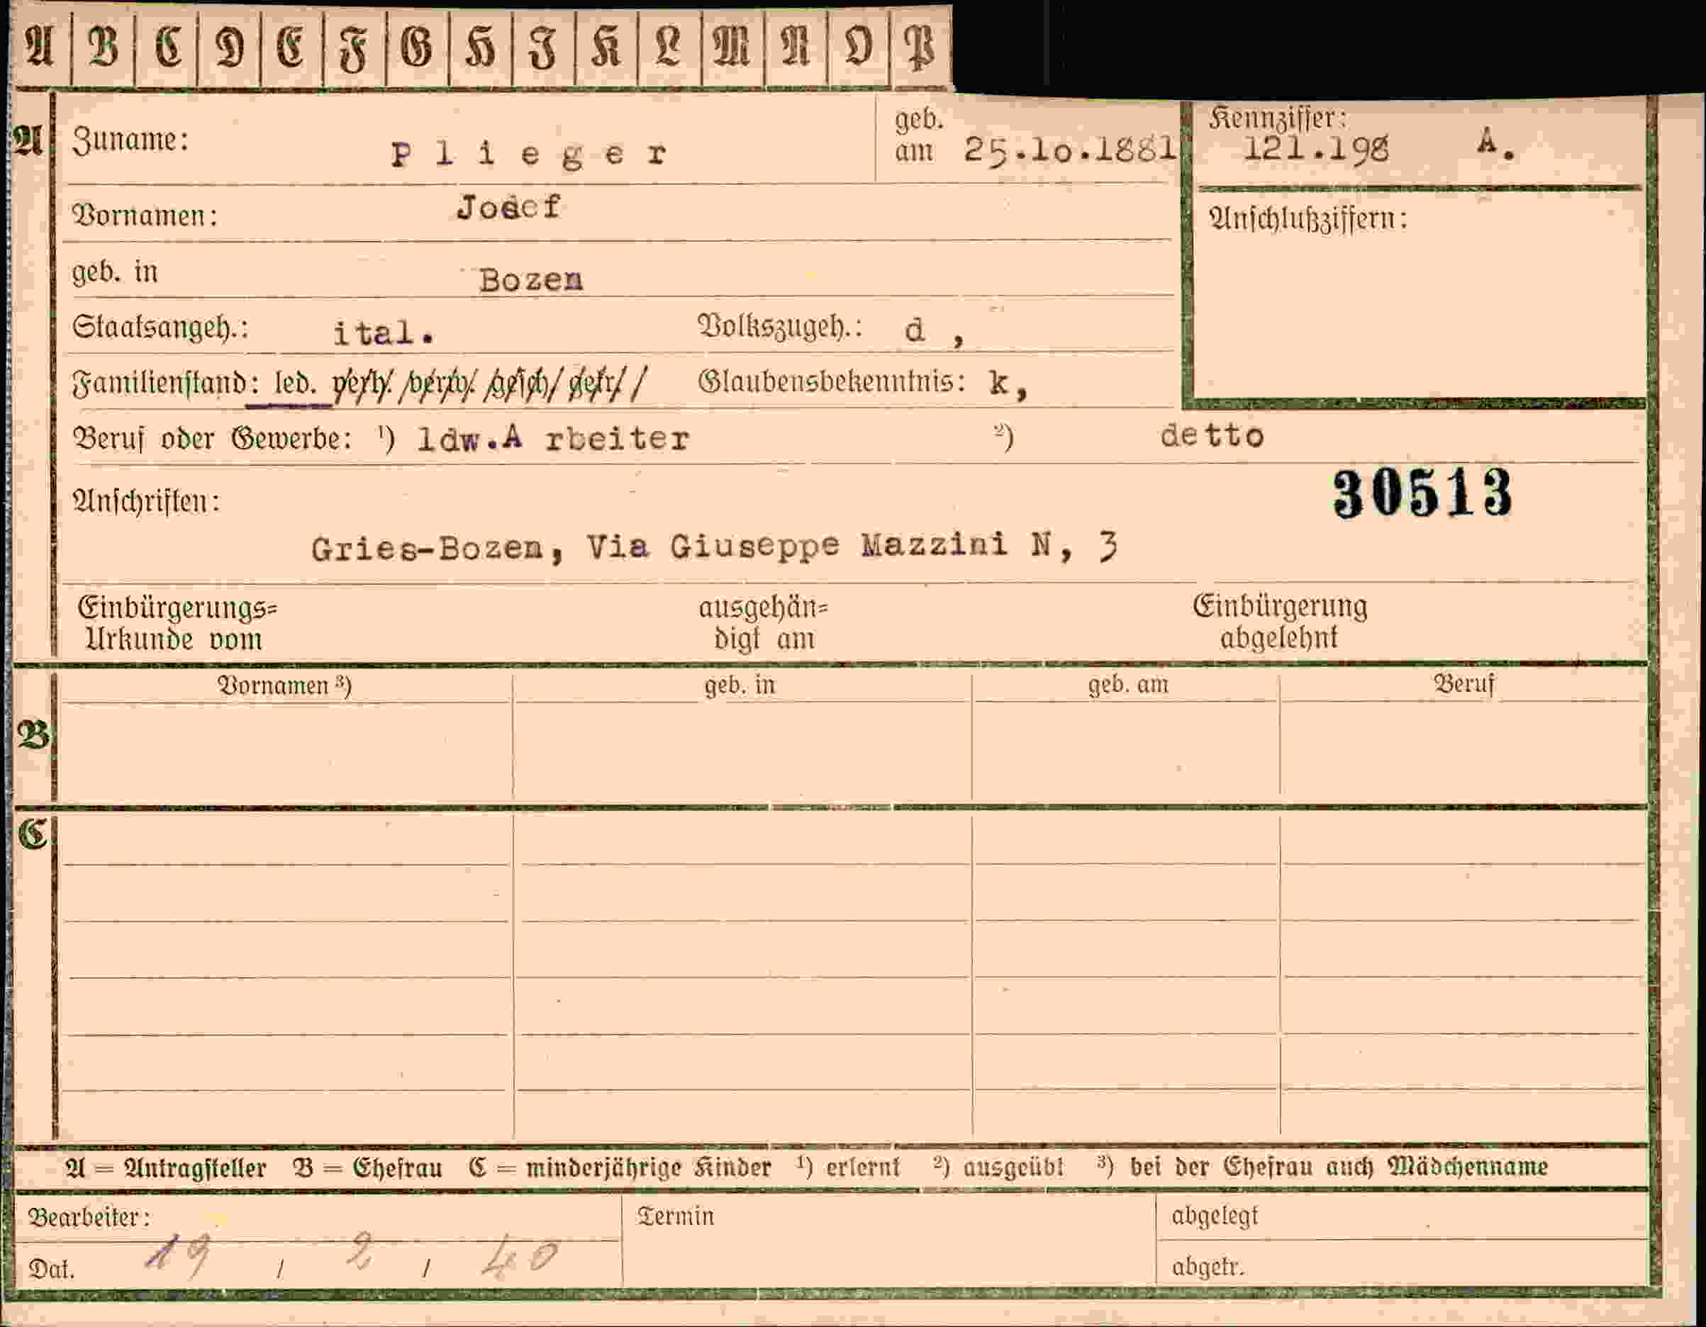Click the typed nationality 'ital.'

[384, 333]
